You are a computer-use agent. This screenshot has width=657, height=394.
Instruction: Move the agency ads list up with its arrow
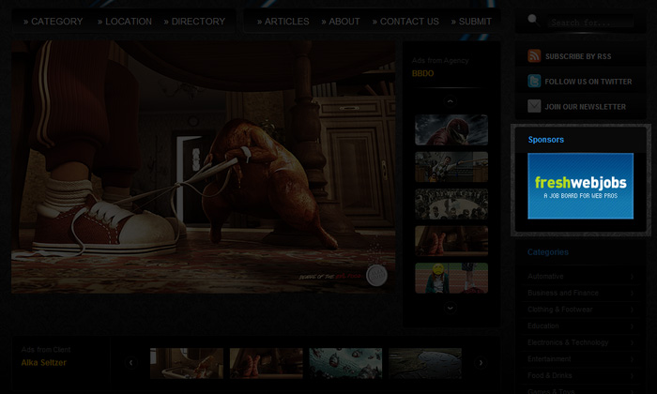click(451, 101)
